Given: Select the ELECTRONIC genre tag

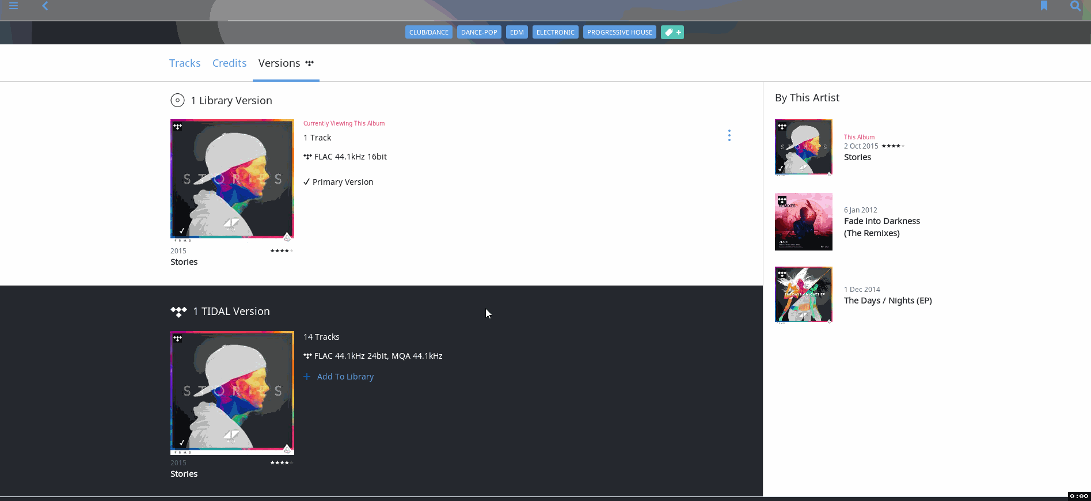Looking at the screenshot, I should pyautogui.click(x=556, y=32).
